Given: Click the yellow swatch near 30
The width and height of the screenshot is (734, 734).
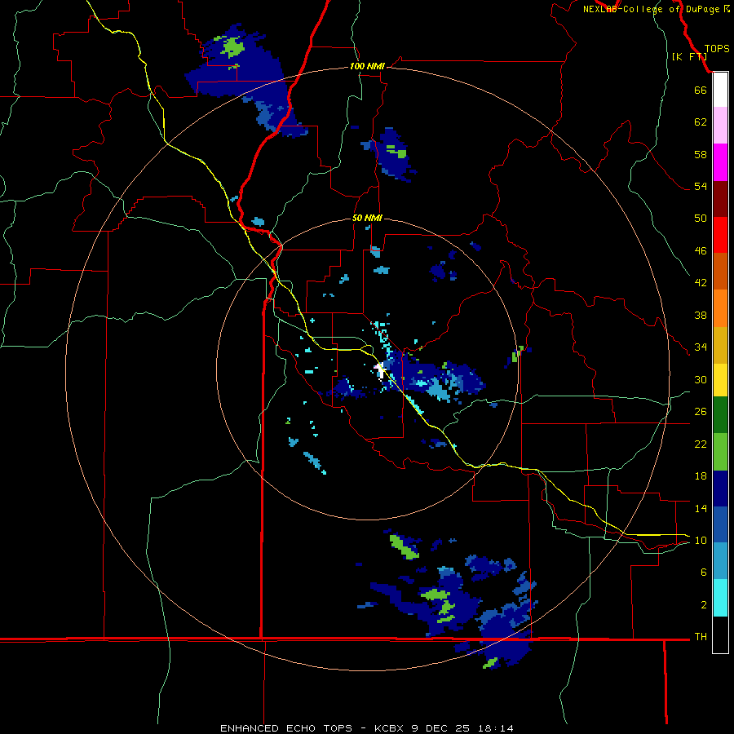Looking at the screenshot, I should point(720,379).
